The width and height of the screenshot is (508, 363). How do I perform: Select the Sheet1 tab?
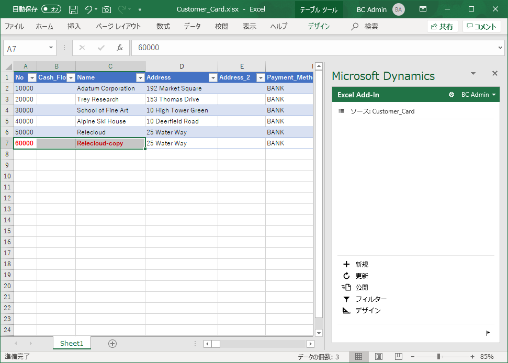[x=72, y=344]
